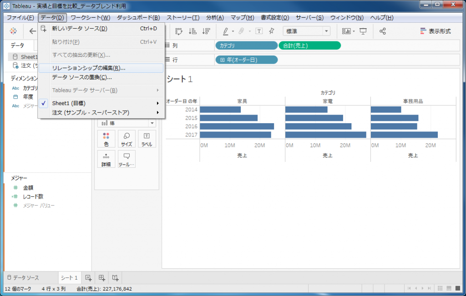Add a new story tab icon

pyautogui.click(x=116, y=277)
